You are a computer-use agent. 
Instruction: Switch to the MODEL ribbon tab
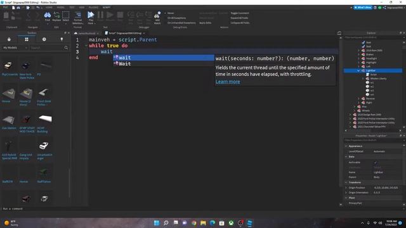tap(61, 8)
